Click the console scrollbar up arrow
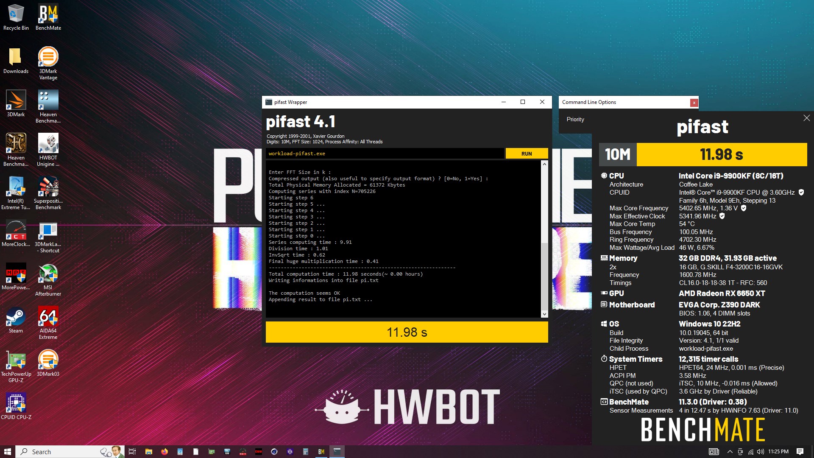Viewport: 814px width, 458px height. coord(544,164)
